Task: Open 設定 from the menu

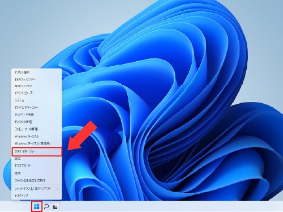Action: click(37, 159)
